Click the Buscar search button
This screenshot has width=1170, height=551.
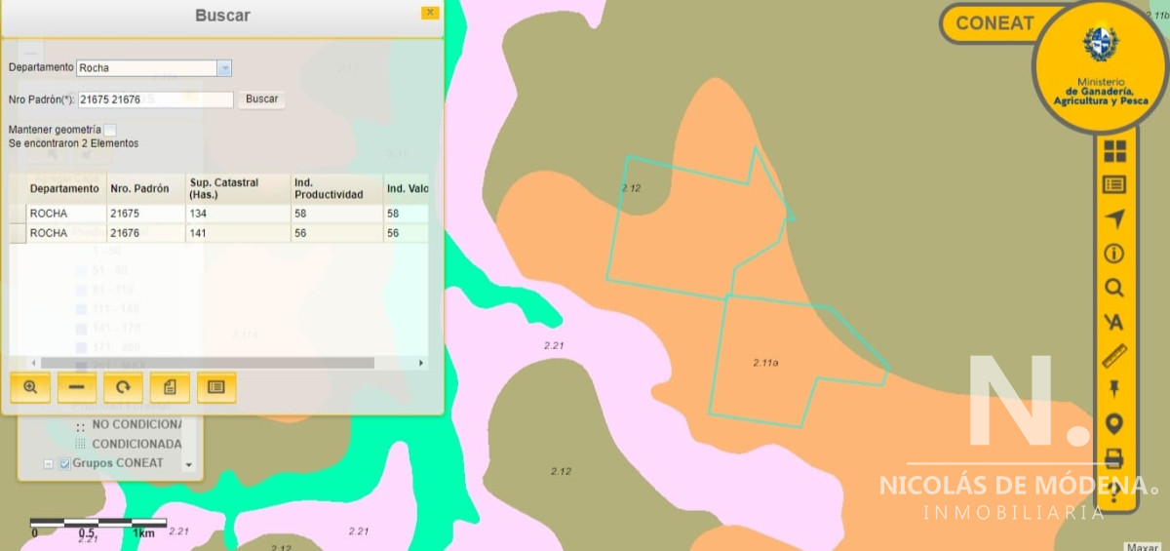261,99
